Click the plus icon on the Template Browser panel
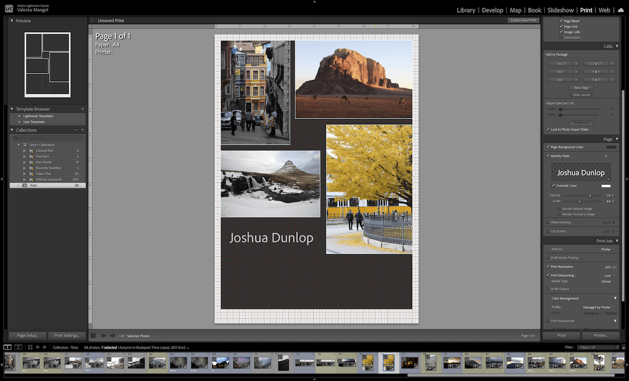This screenshot has height=381, width=629. [84, 108]
